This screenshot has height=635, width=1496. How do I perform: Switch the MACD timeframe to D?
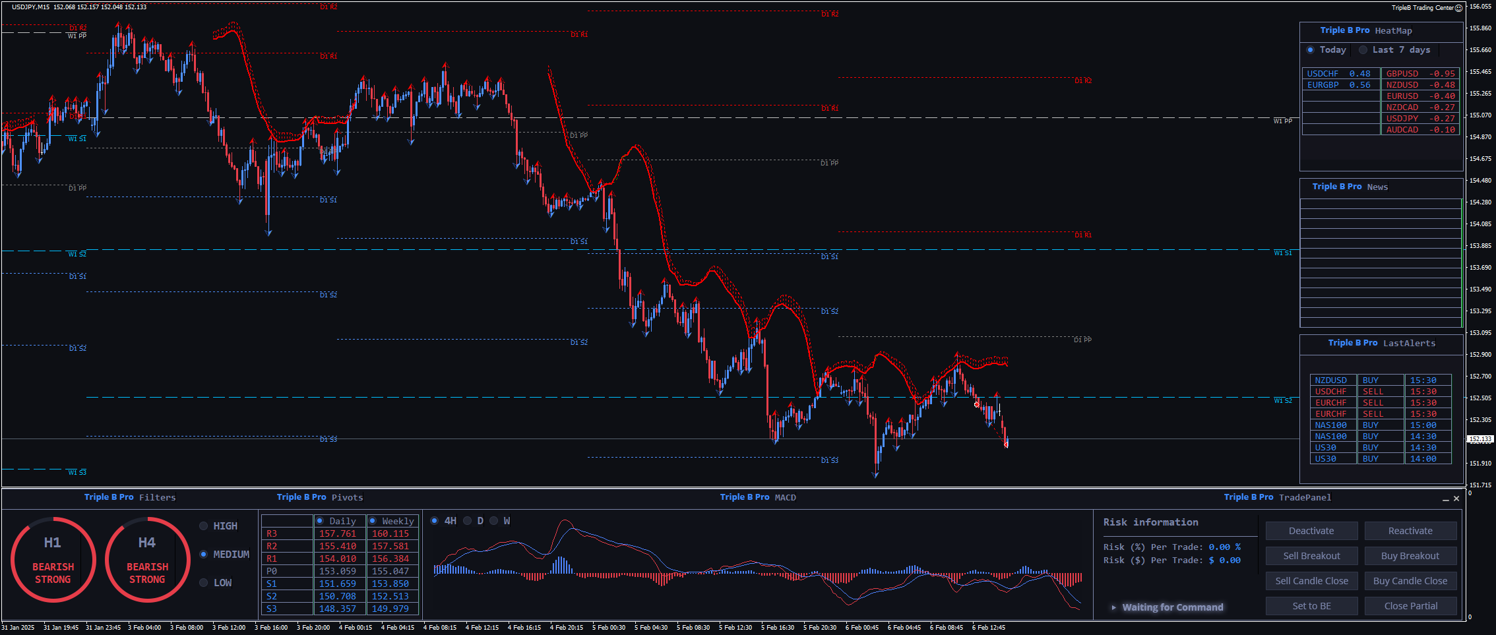[468, 521]
